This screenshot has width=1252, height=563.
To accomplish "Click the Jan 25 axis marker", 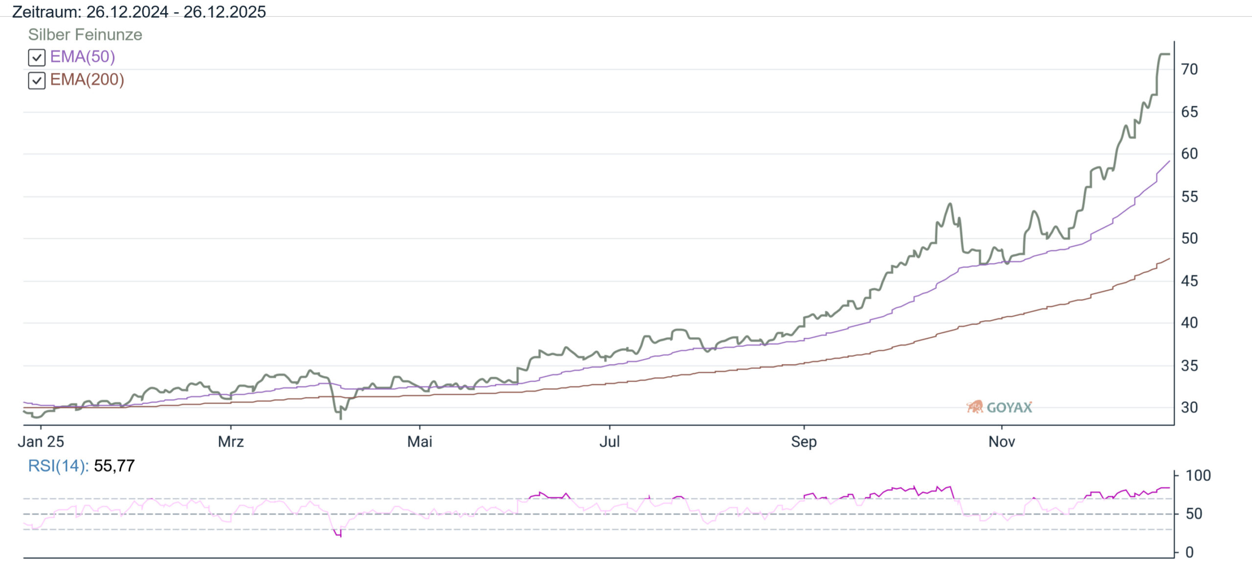I will click(41, 441).
